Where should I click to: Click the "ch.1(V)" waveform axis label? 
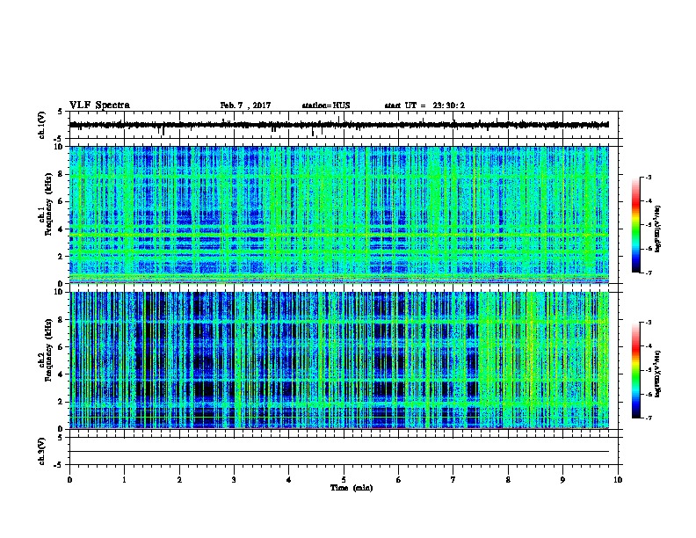(42, 125)
